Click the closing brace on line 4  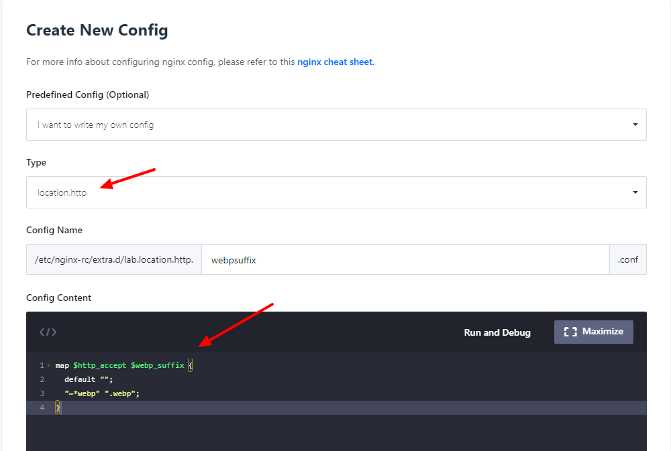coord(57,408)
